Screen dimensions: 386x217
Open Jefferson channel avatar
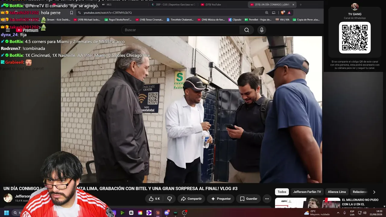pyautogui.click(x=8, y=198)
